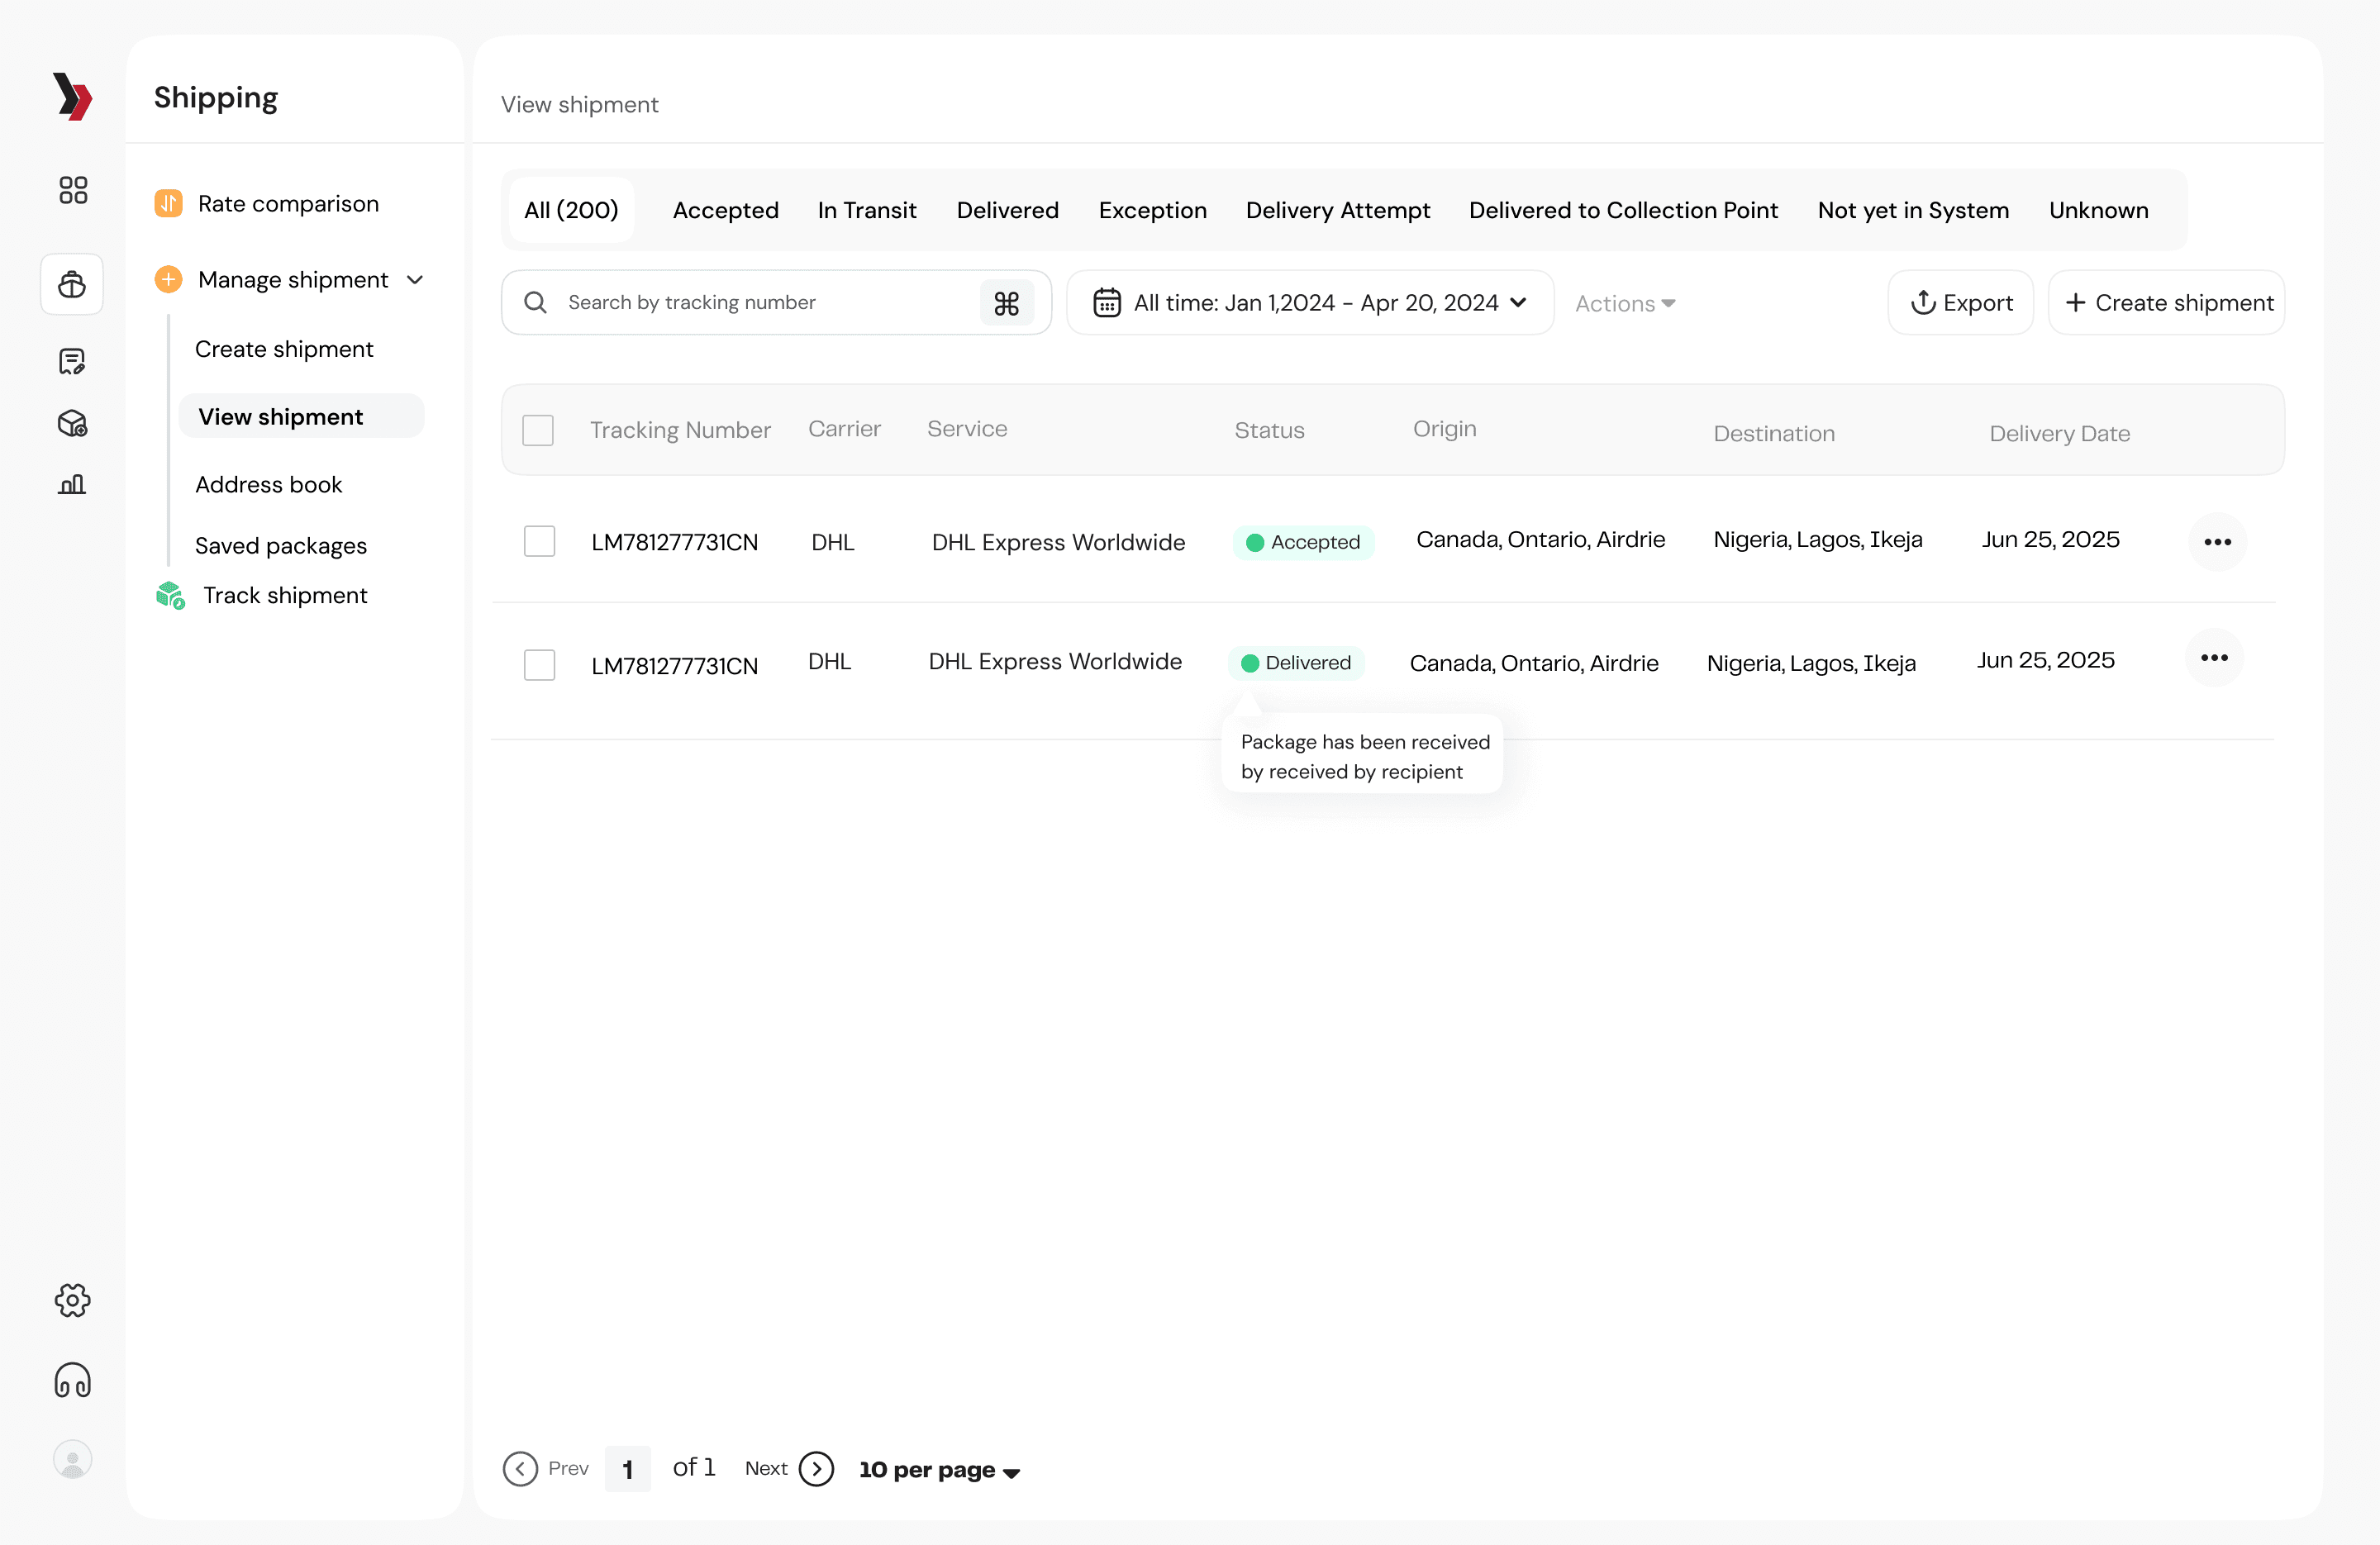Open the analytics bar chart icon
This screenshot has width=2380, height=1545.
(72, 485)
